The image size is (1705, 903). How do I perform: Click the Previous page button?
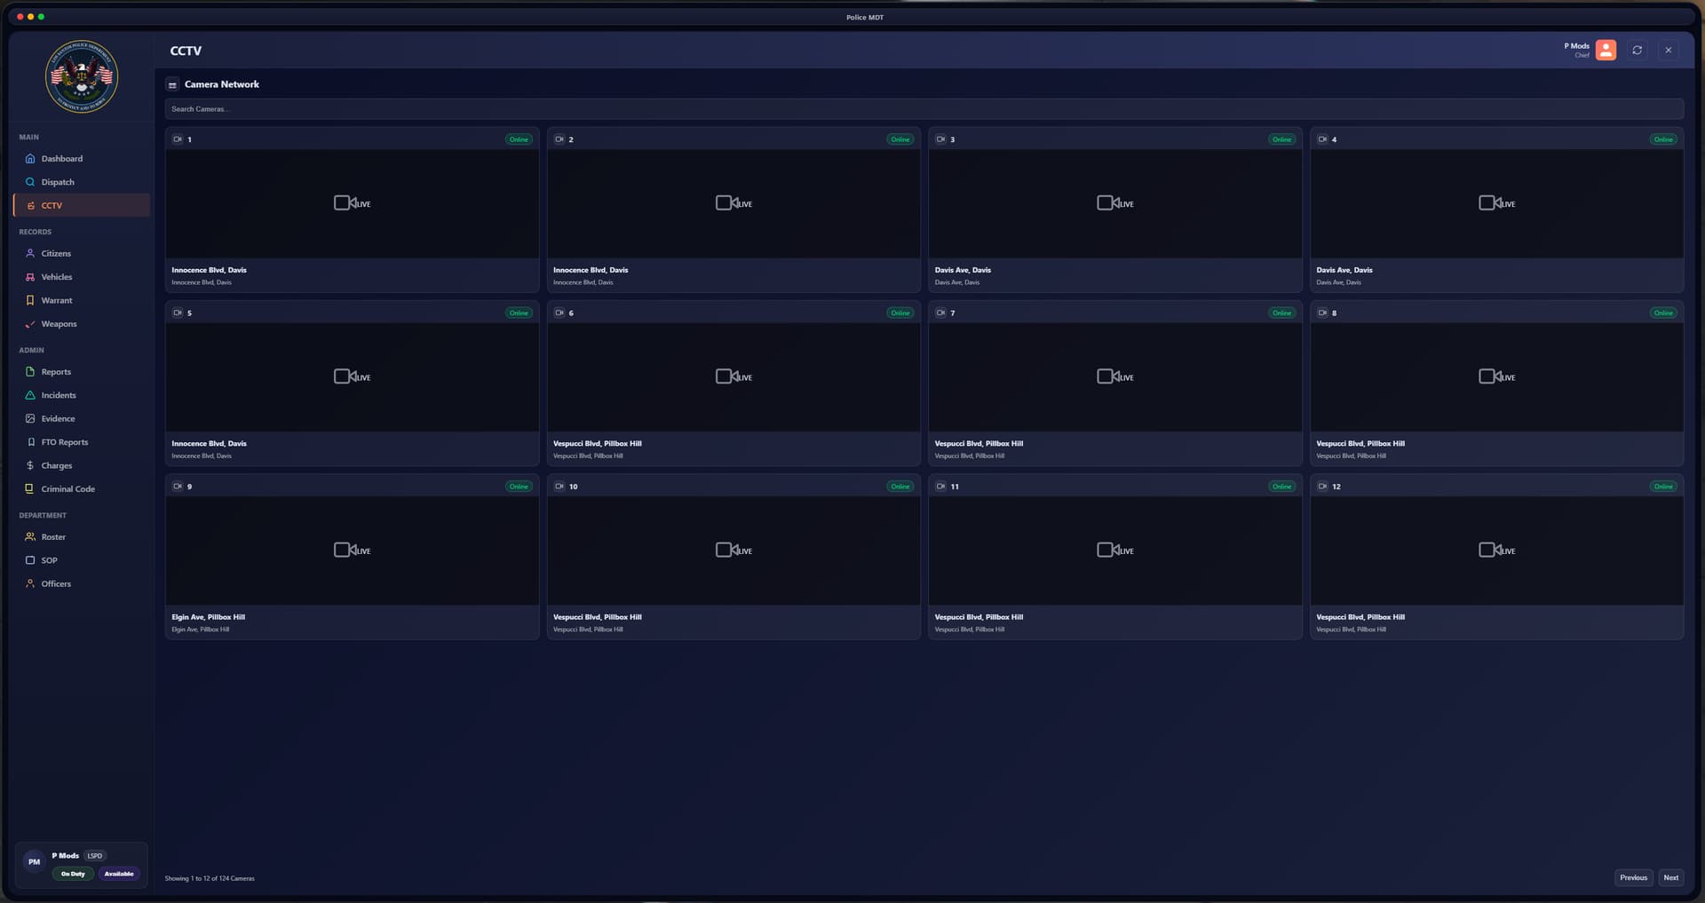point(1633,878)
